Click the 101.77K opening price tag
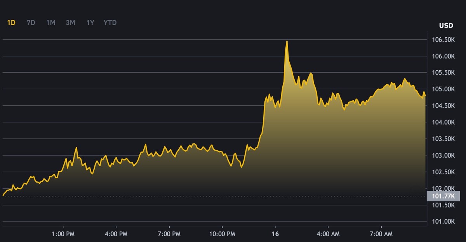This screenshot has width=466, height=242. point(443,196)
